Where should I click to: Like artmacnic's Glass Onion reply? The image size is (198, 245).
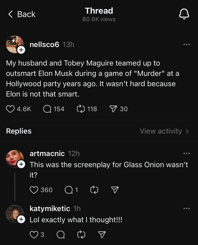click(x=34, y=190)
